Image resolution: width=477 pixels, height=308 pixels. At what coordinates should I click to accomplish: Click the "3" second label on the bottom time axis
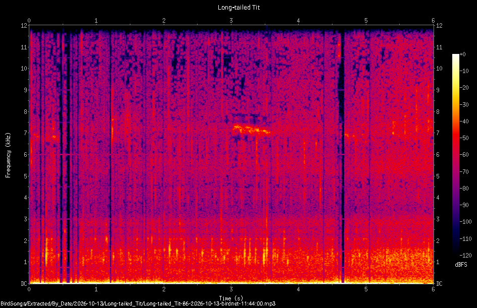click(231, 289)
